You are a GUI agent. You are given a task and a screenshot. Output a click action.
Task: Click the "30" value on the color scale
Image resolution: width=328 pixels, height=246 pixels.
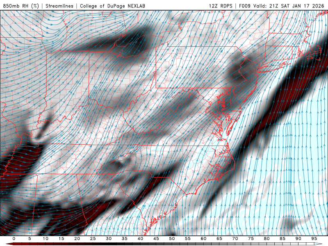(x=109, y=239)
